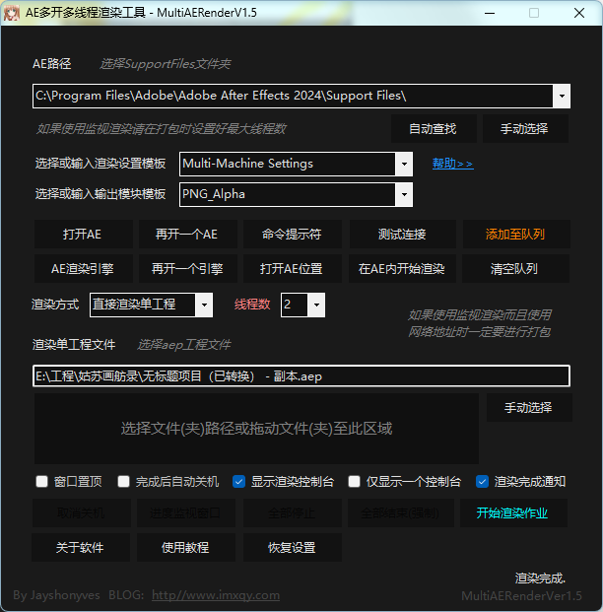Click the 打开AE位置 button
Image resolution: width=603 pixels, height=612 pixels.
coord(293,268)
